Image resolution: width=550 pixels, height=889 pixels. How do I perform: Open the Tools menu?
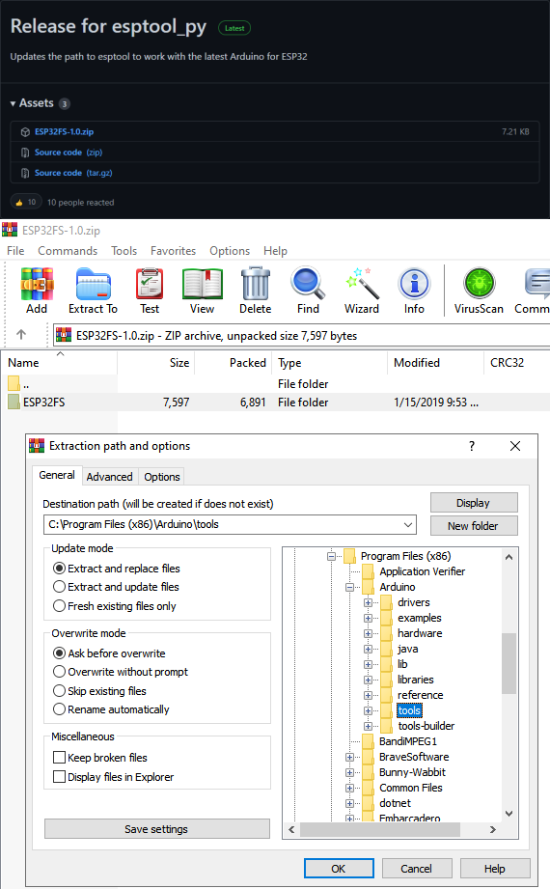(124, 251)
